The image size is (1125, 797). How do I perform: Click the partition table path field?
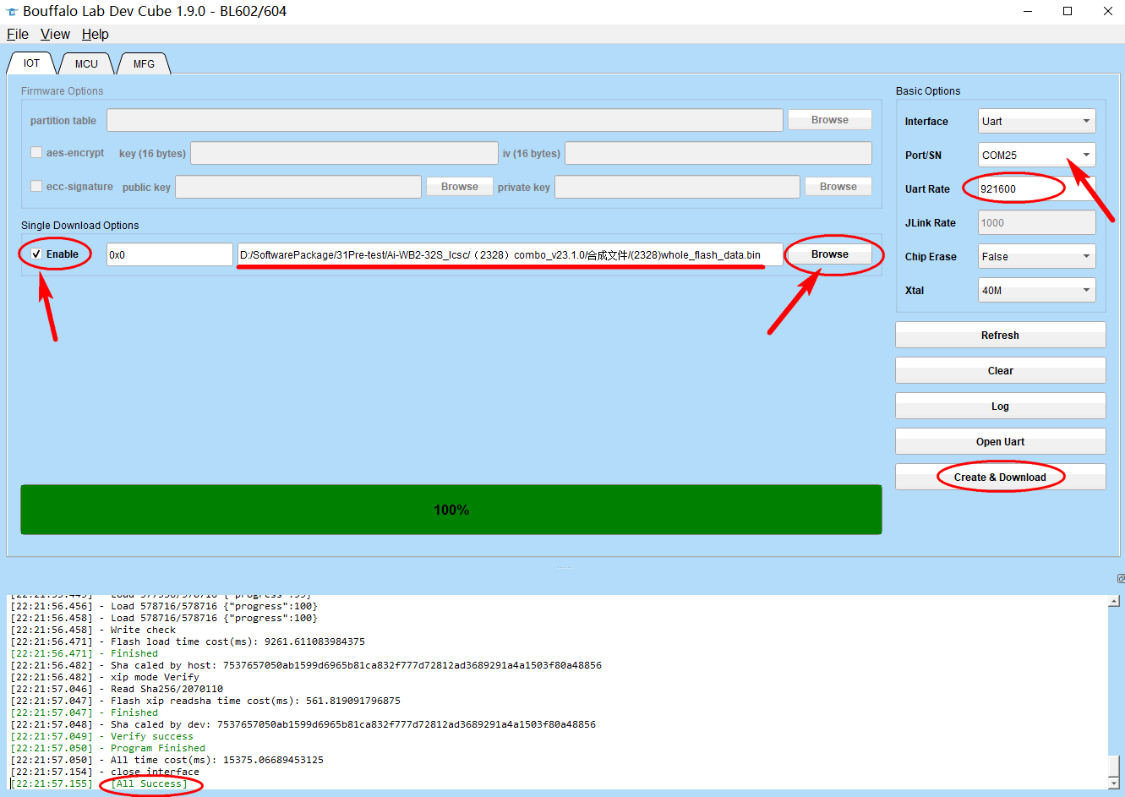pyautogui.click(x=445, y=120)
